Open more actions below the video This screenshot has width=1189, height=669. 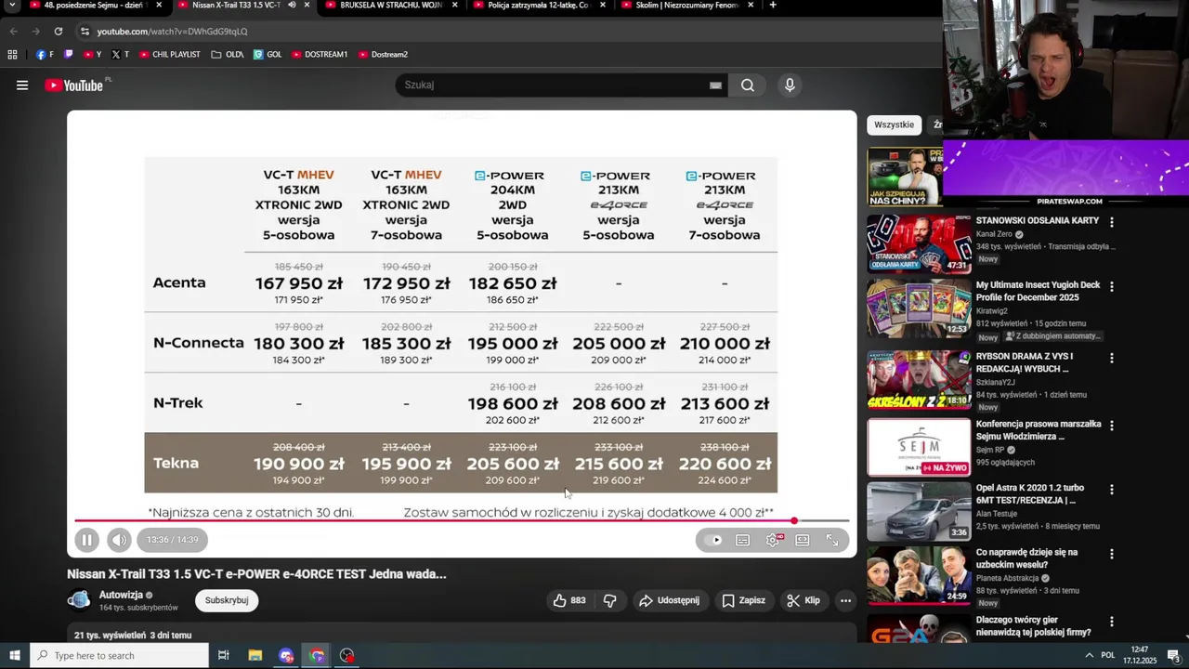click(845, 600)
